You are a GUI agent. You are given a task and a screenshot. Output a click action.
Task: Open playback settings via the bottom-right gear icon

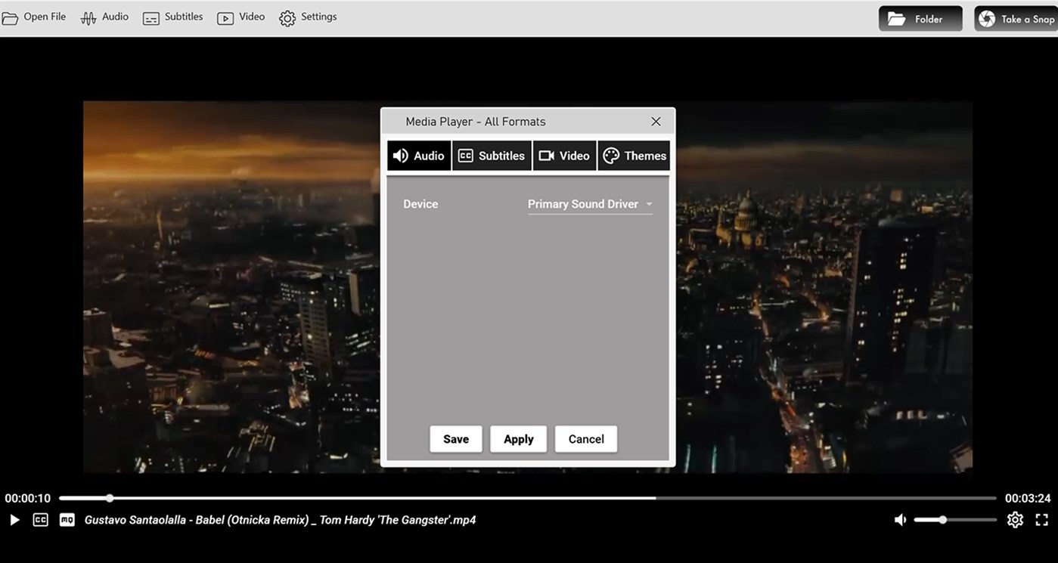(x=1015, y=519)
